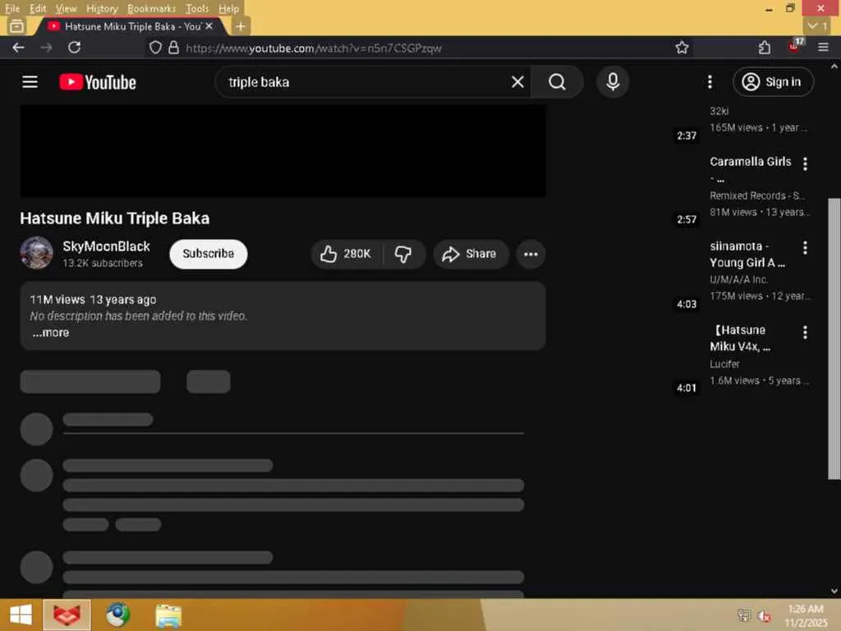Viewport: 841px width, 631px height.
Task: Click the page vertical scrollbar
Action: 834,338
